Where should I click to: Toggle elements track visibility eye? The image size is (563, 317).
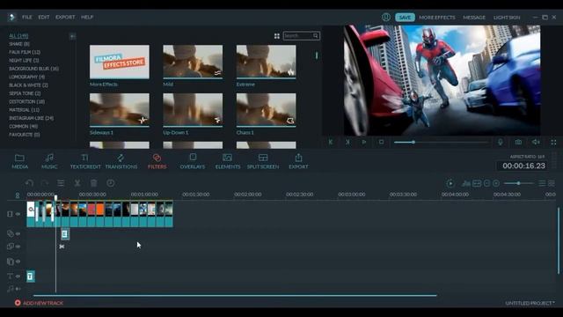coord(18,262)
